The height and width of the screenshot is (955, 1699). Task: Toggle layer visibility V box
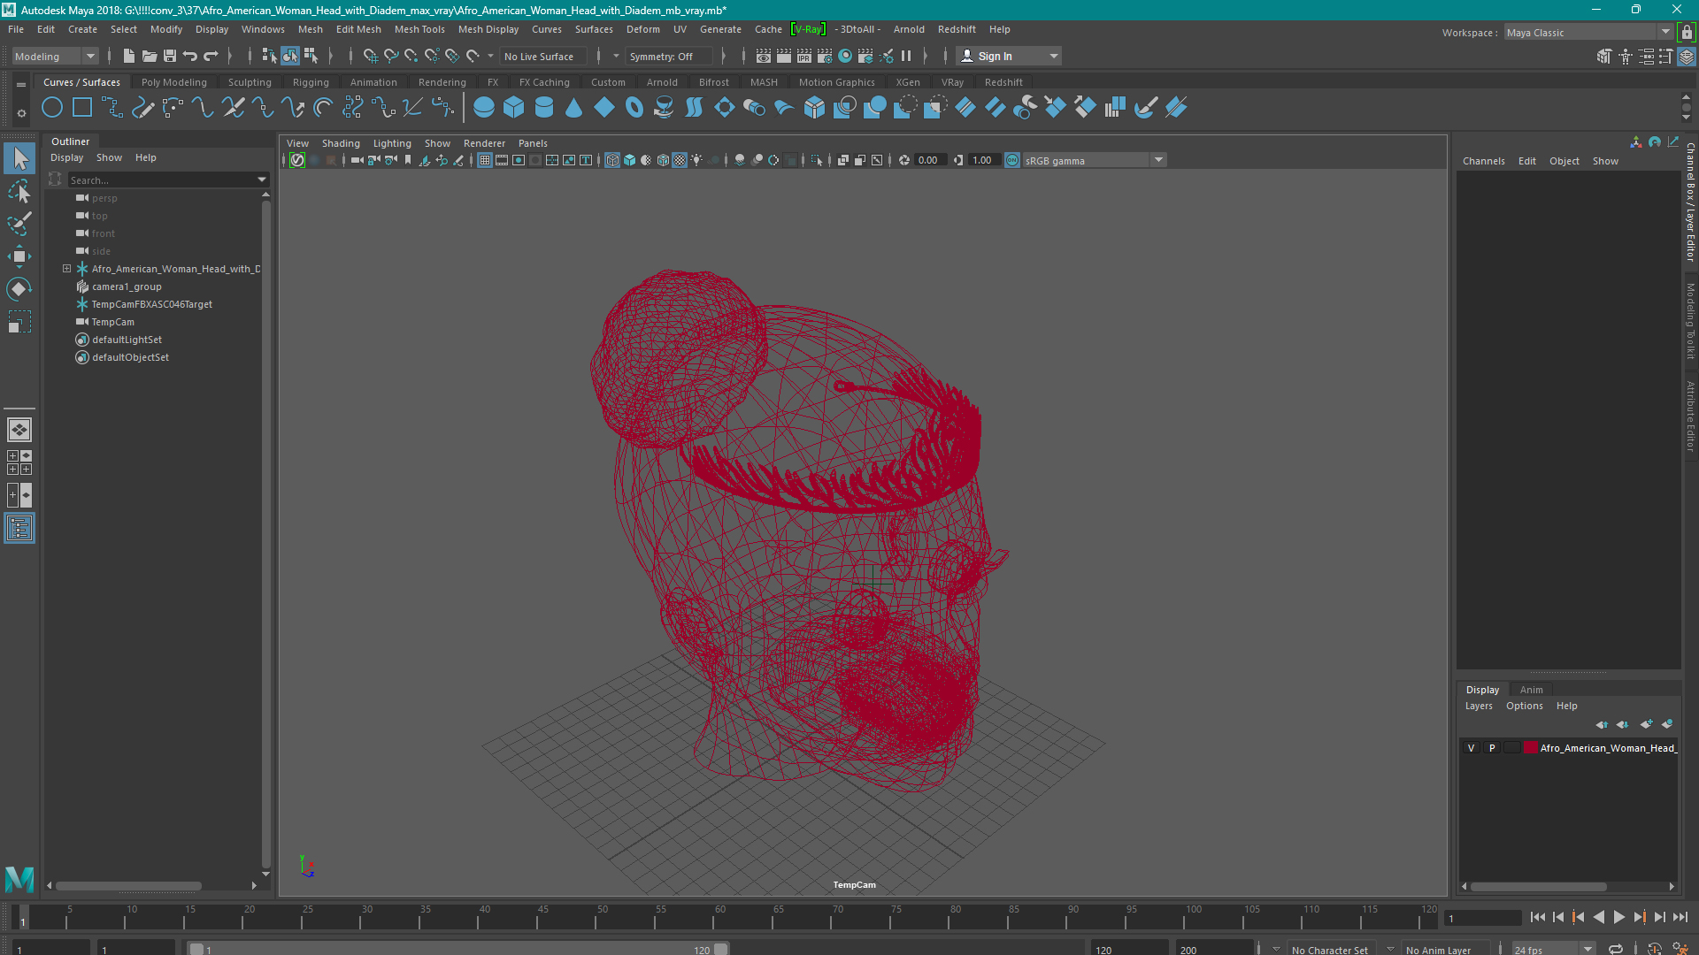click(x=1472, y=748)
